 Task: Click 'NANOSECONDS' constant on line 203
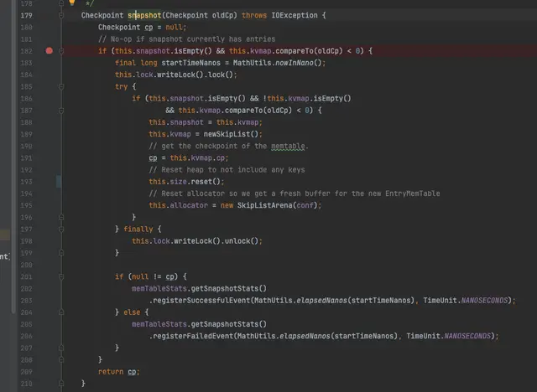484,301
